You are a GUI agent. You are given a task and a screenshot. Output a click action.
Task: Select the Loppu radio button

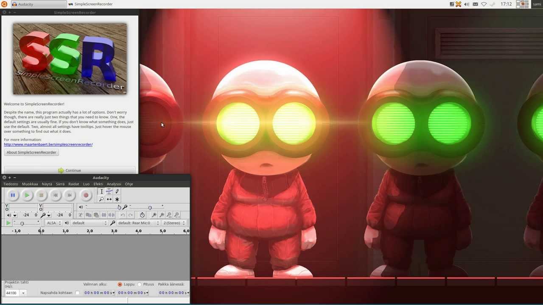[120, 284]
